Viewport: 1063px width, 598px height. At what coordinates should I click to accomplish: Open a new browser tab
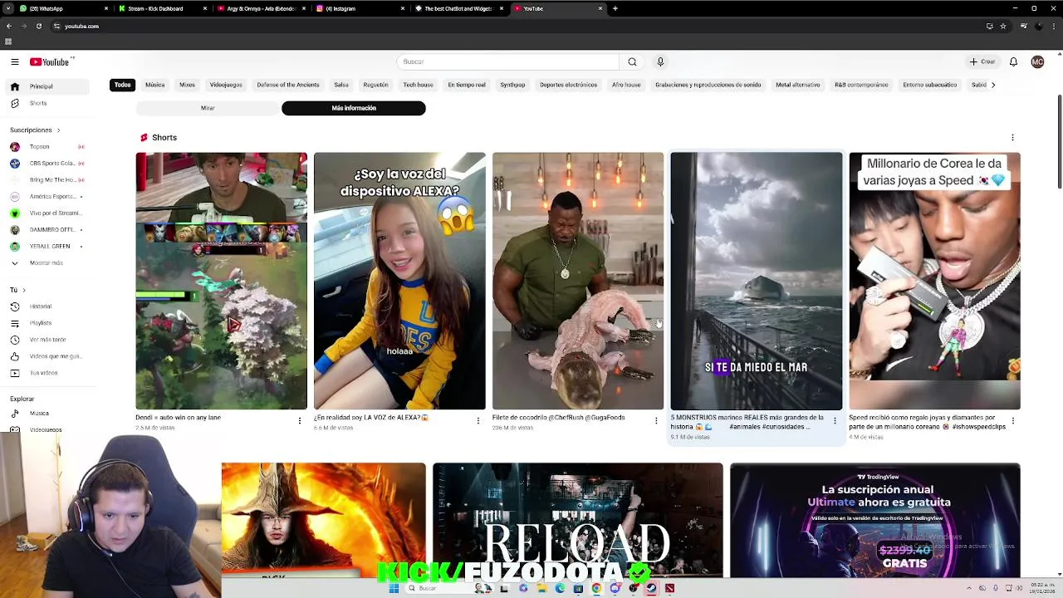click(615, 8)
